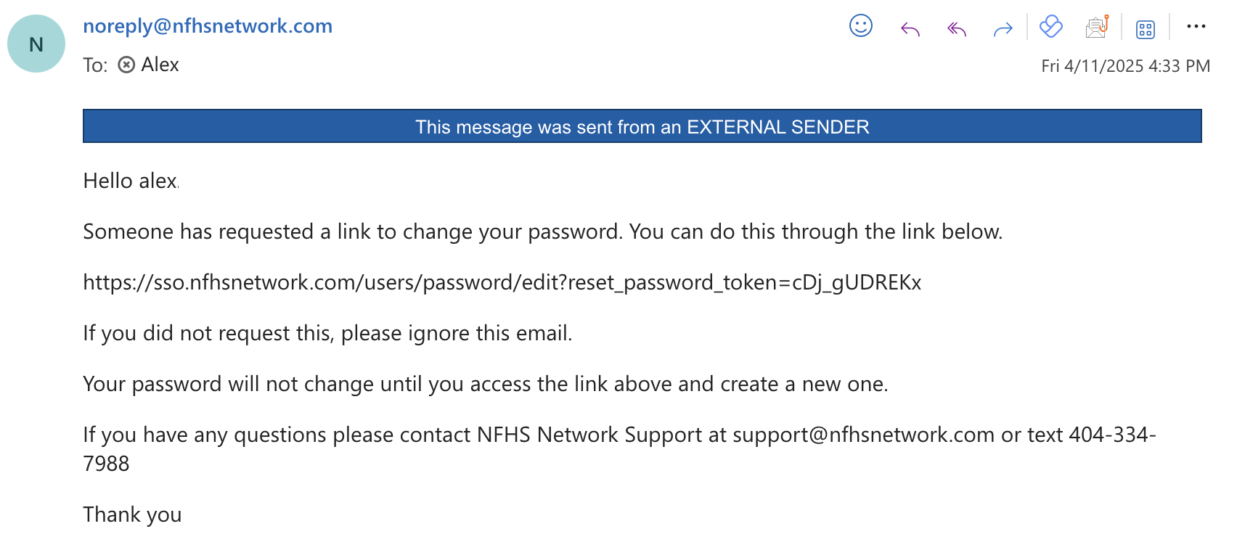This screenshot has width=1237, height=550.
Task: Forward this email using the arrow icon
Action: pos(1003,29)
